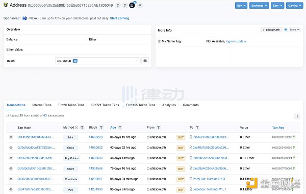The image size is (306, 194).
Task: Preview the Contribute transaction eye icon
Action: (11, 179)
